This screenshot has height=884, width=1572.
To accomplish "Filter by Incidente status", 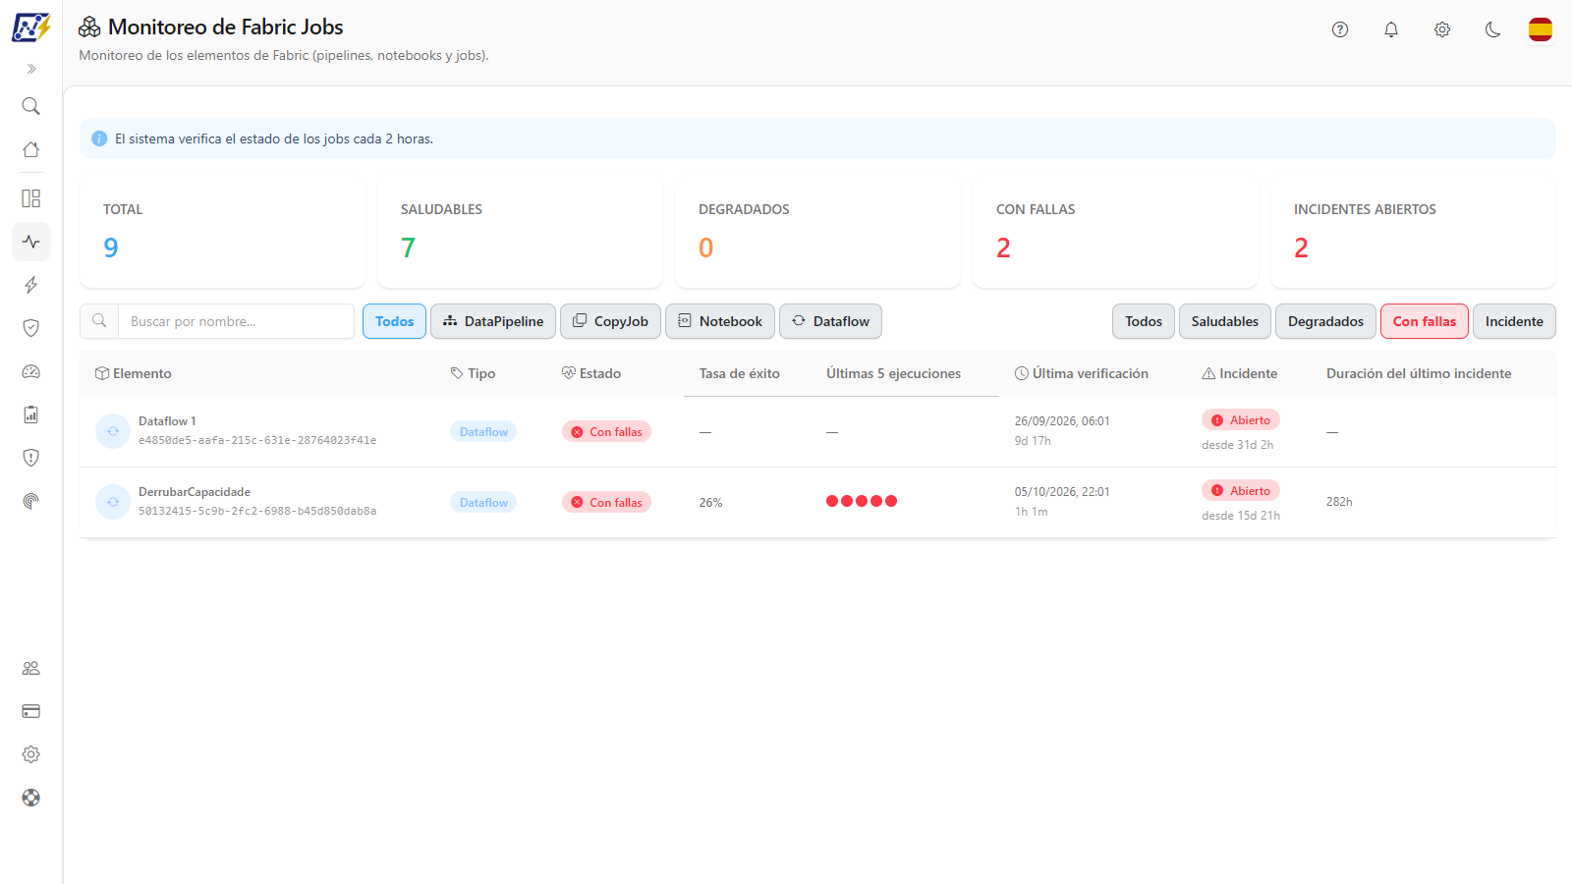I will coord(1514,321).
